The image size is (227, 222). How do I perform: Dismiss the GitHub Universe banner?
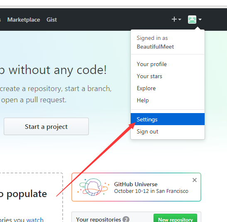coord(195,180)
